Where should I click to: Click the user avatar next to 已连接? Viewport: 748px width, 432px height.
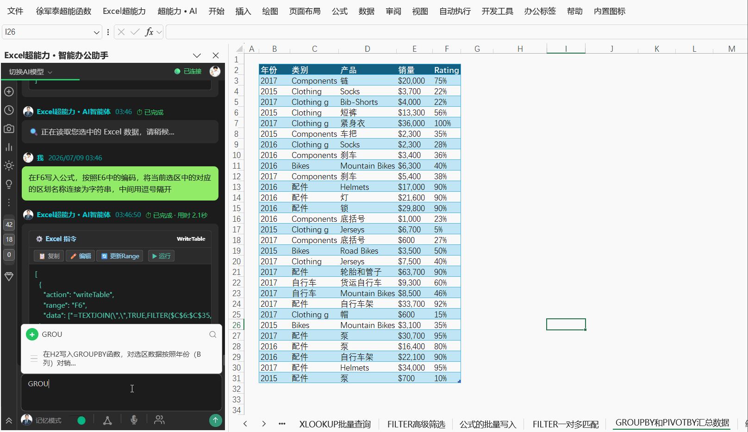coord(215,71)
